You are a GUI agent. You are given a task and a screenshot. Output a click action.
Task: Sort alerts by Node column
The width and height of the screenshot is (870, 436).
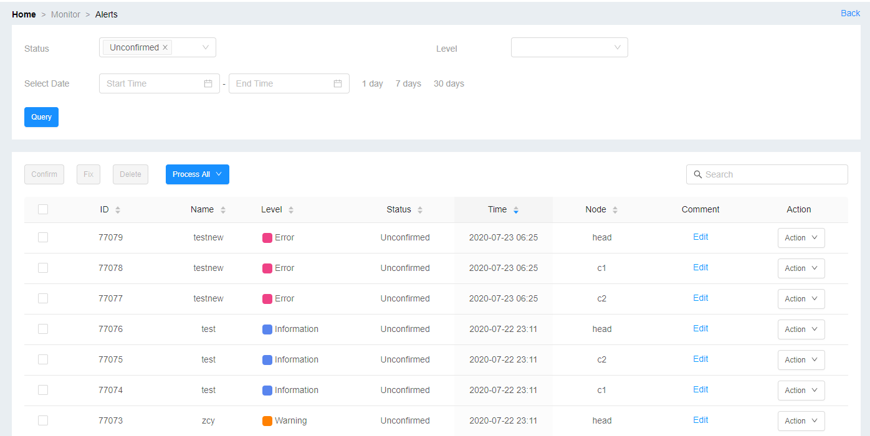point(615,210)
